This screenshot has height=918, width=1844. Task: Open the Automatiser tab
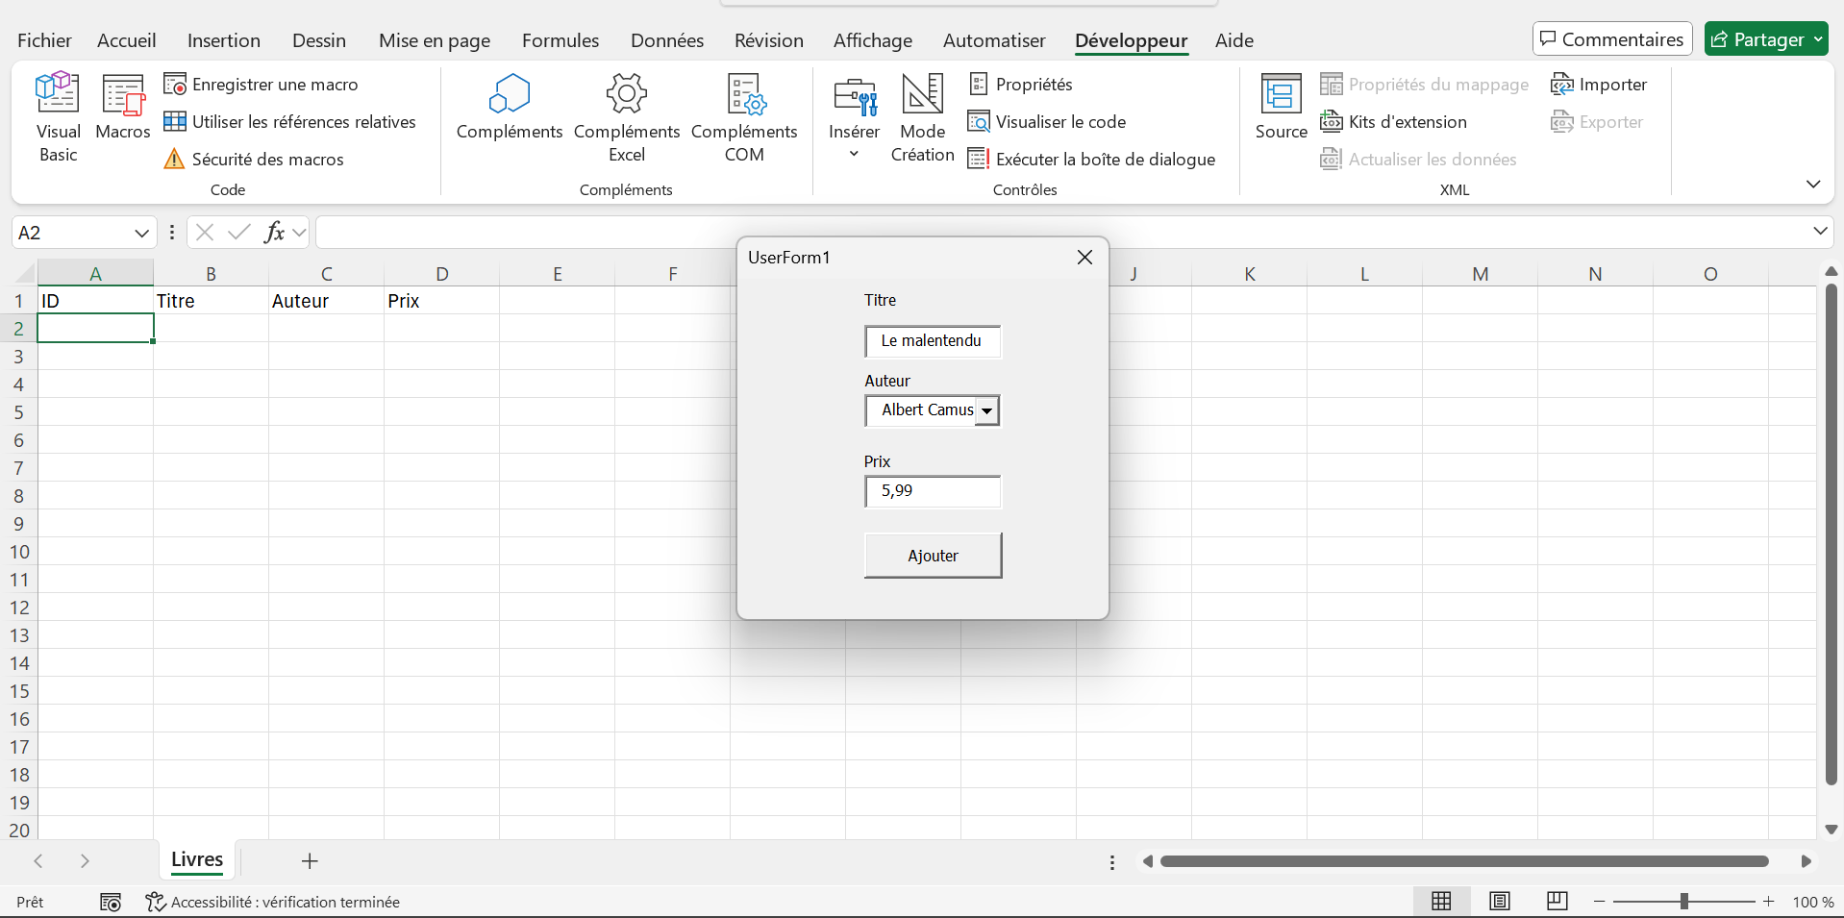pos(994,40)
